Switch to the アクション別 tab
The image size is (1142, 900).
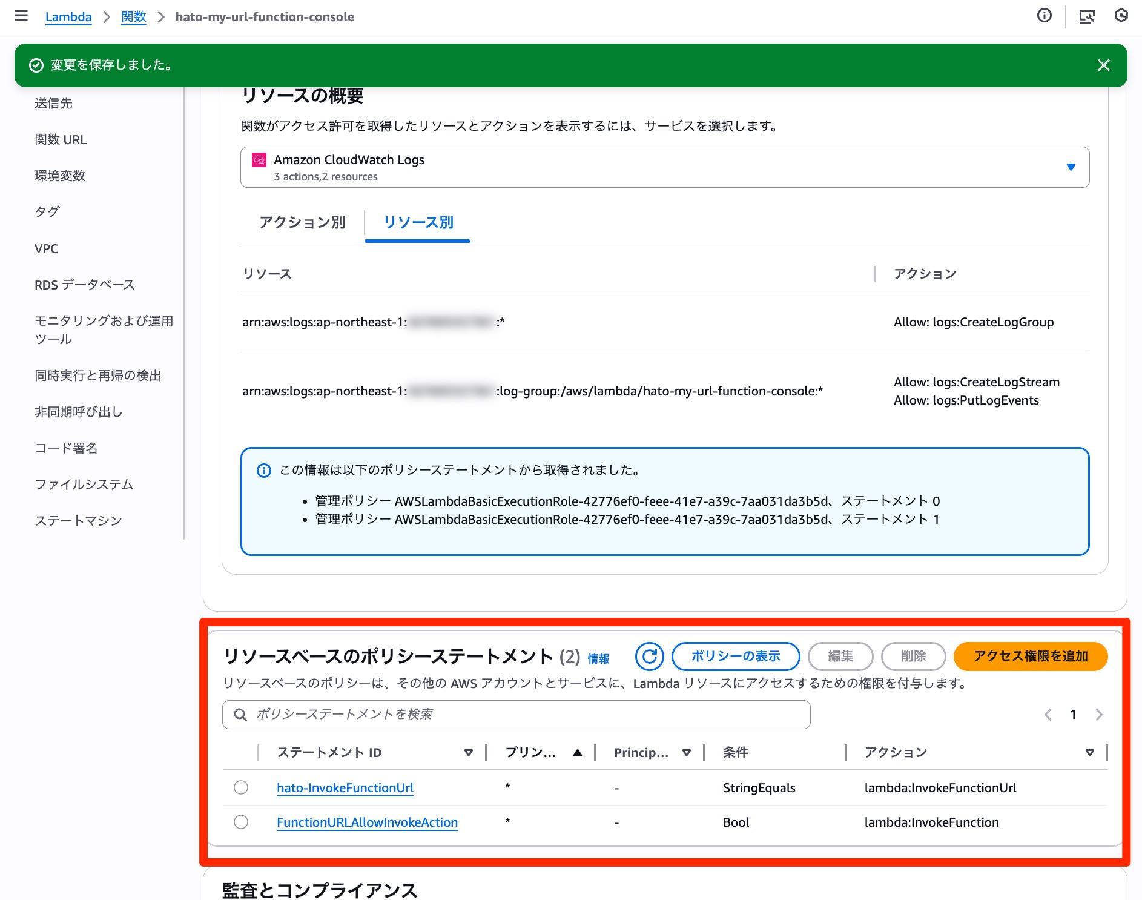click(302, 223)
